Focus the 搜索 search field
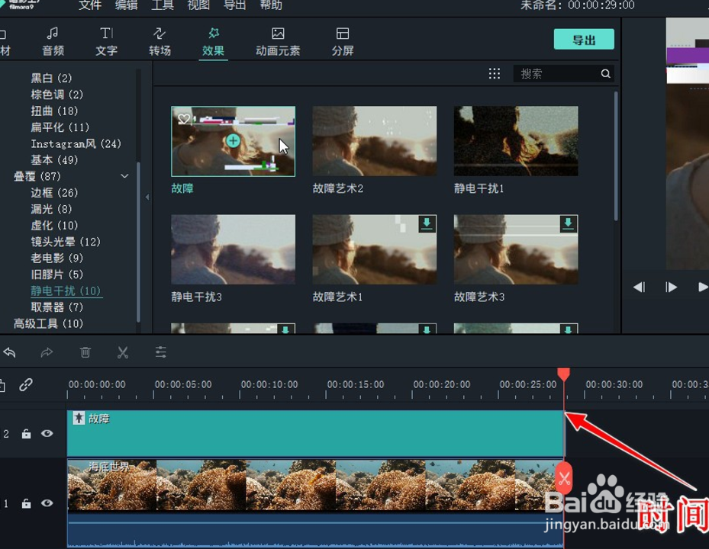 (x=563, y=74)
